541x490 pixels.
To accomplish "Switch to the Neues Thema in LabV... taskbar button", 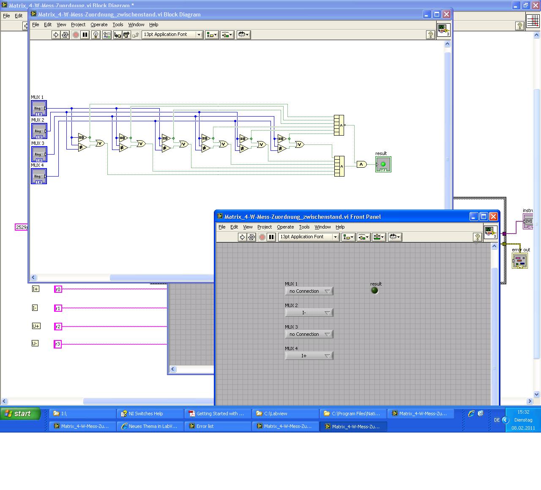I will [x=150, y=426].
